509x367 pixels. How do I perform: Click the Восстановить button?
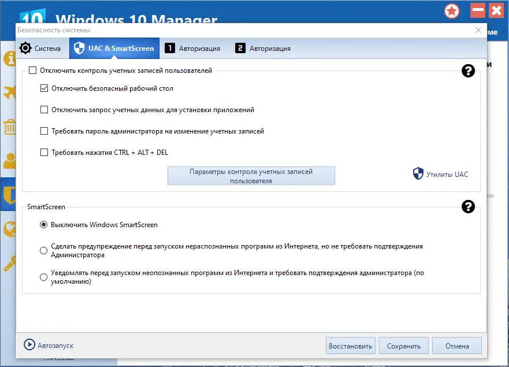click(351, 346)
